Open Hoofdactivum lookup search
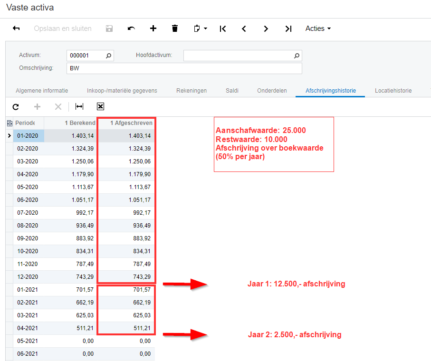The image size is (431, 361). point(297,56)
